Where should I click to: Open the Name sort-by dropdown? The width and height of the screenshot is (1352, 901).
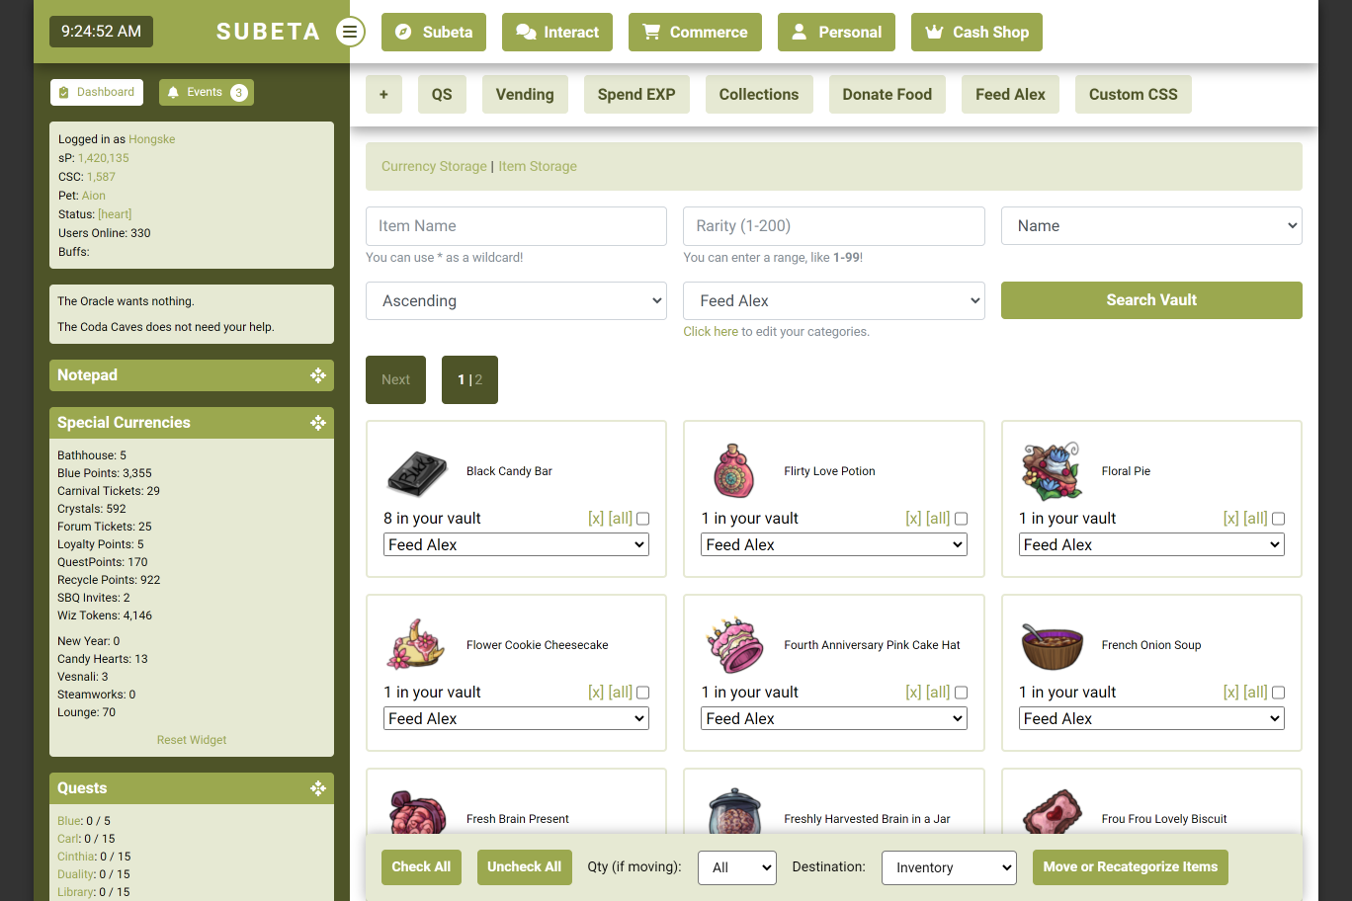coord(1151,225)
